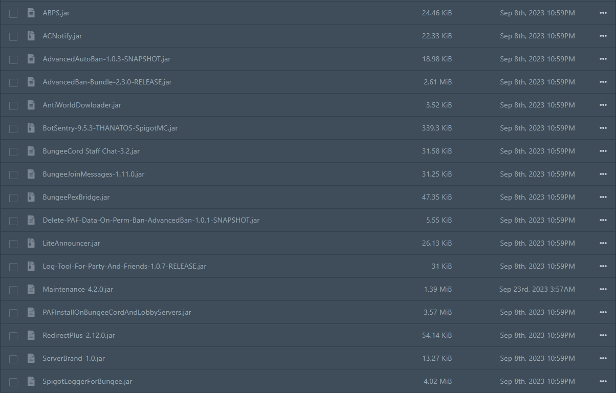Image resolution: width=616 pixels, height=393 pixels.
Task: Select the checkbox for ABPS.jar
Action: (x=13, y=13)
